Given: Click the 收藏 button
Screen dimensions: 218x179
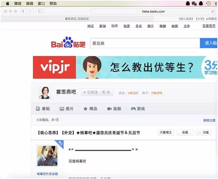Looking at the screenshot, I should click(x=185, y=132).
